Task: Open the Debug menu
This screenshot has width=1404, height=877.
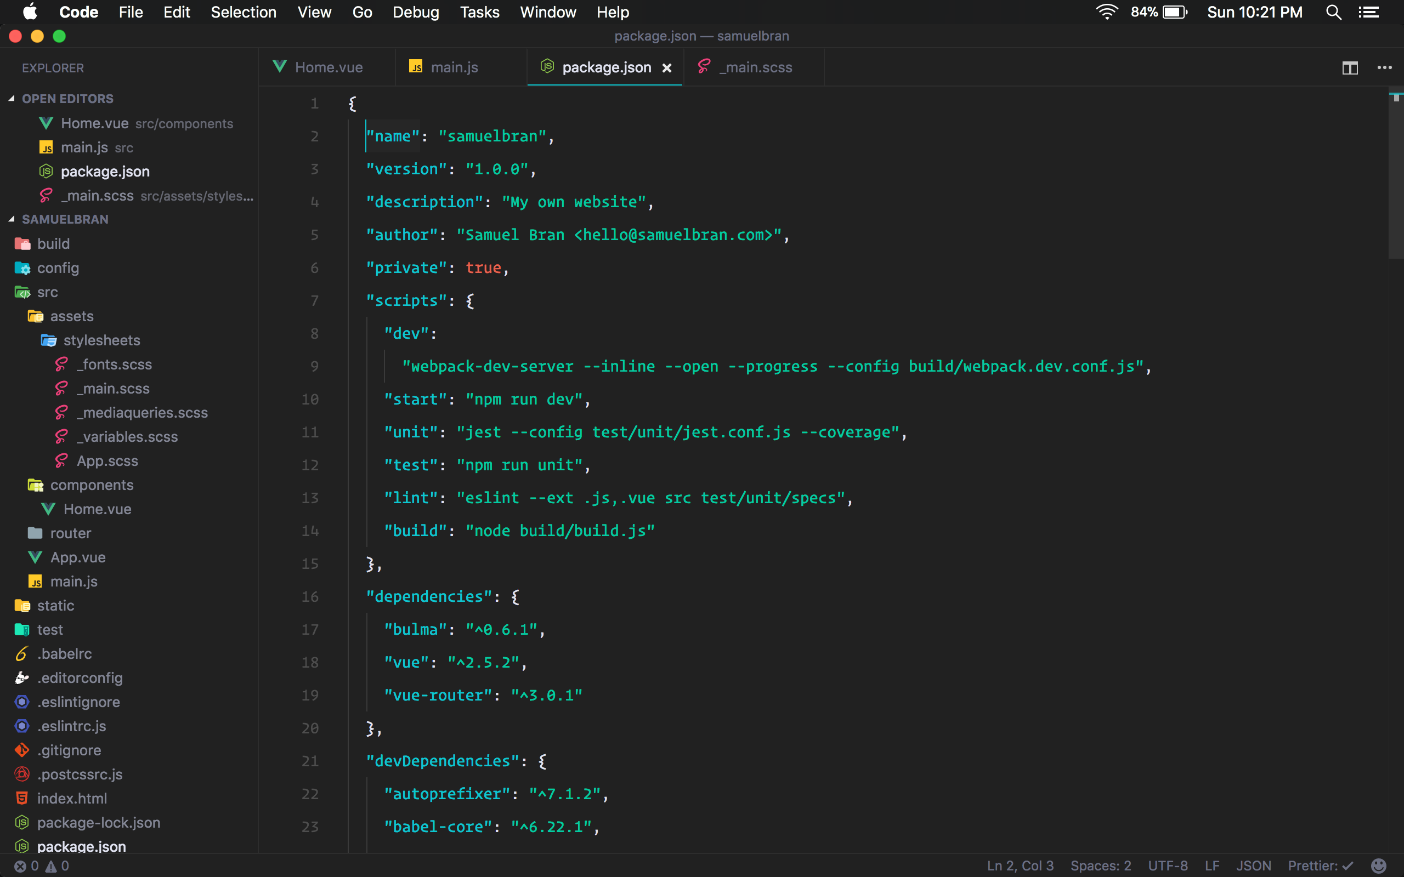Action: (415, 12)
